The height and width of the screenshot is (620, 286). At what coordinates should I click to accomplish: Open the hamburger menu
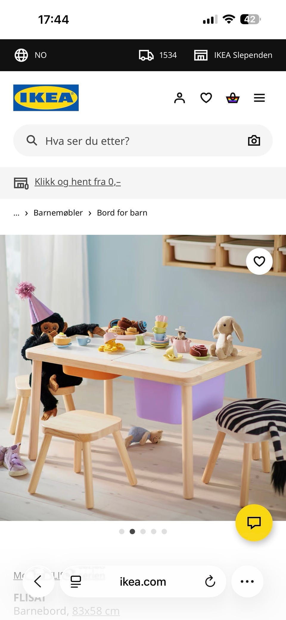click(x=259, y=98)
